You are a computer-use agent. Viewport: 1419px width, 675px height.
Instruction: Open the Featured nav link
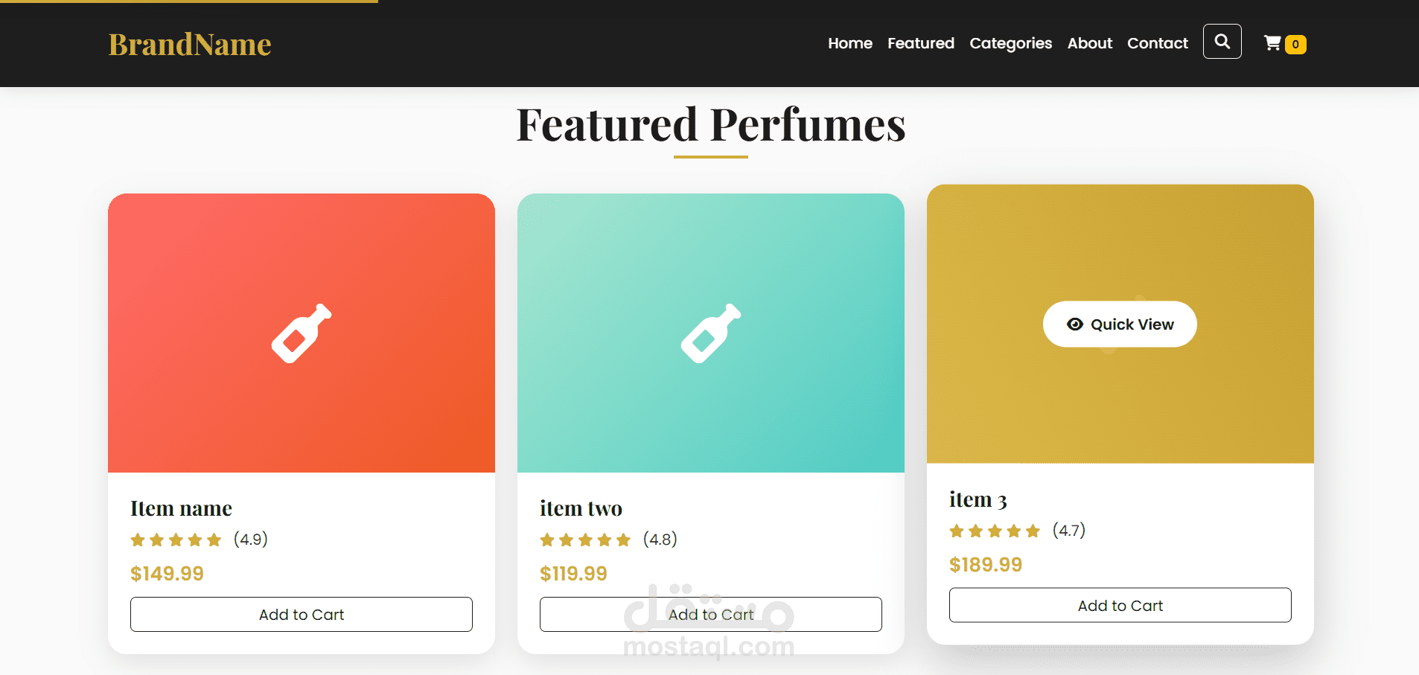point(921,43)
